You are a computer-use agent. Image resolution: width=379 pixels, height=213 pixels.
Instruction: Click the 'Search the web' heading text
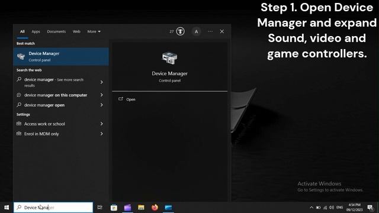point(29,70)
